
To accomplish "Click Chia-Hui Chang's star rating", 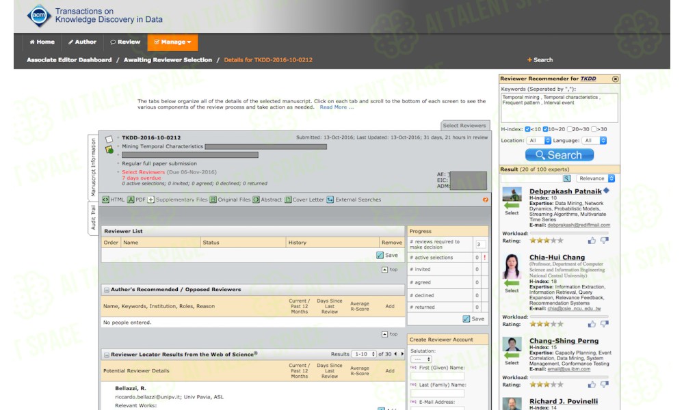I will [546, 324].
